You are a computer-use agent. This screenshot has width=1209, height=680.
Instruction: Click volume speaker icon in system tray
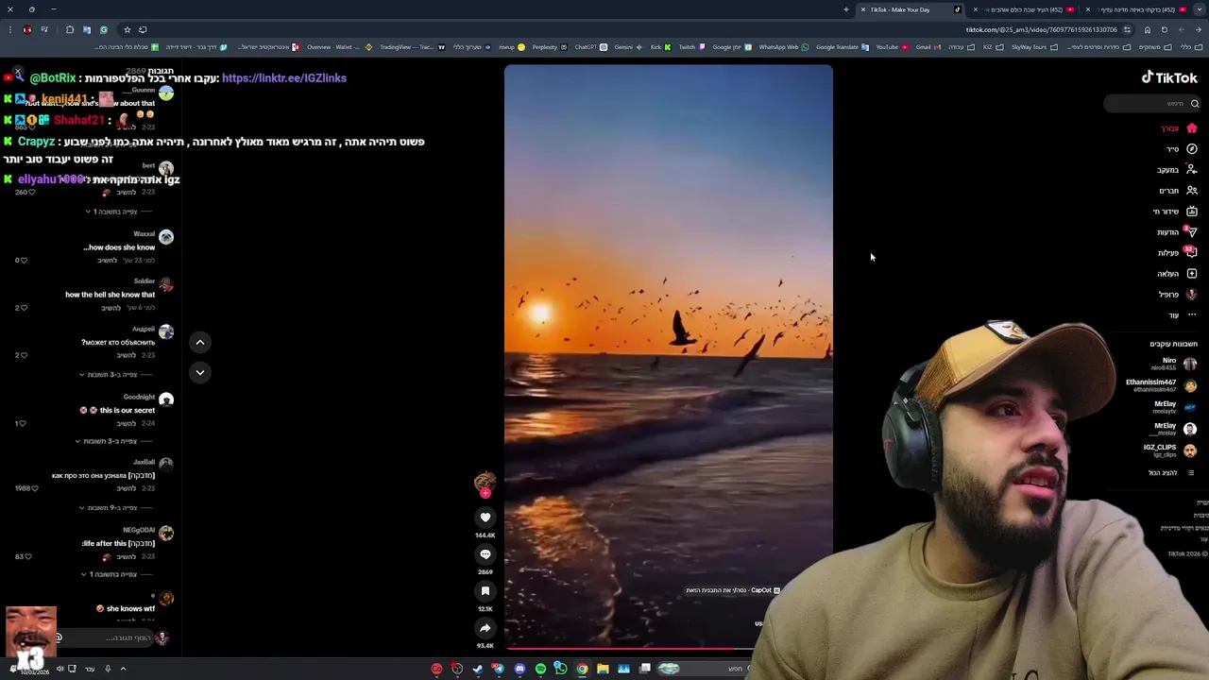tap(60, 669)
